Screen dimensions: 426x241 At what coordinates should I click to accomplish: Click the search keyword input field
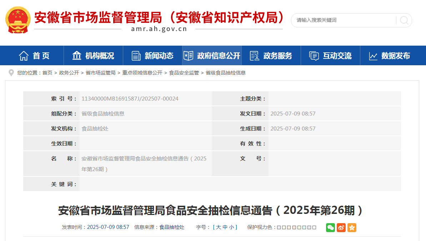[x=343, y=20]
